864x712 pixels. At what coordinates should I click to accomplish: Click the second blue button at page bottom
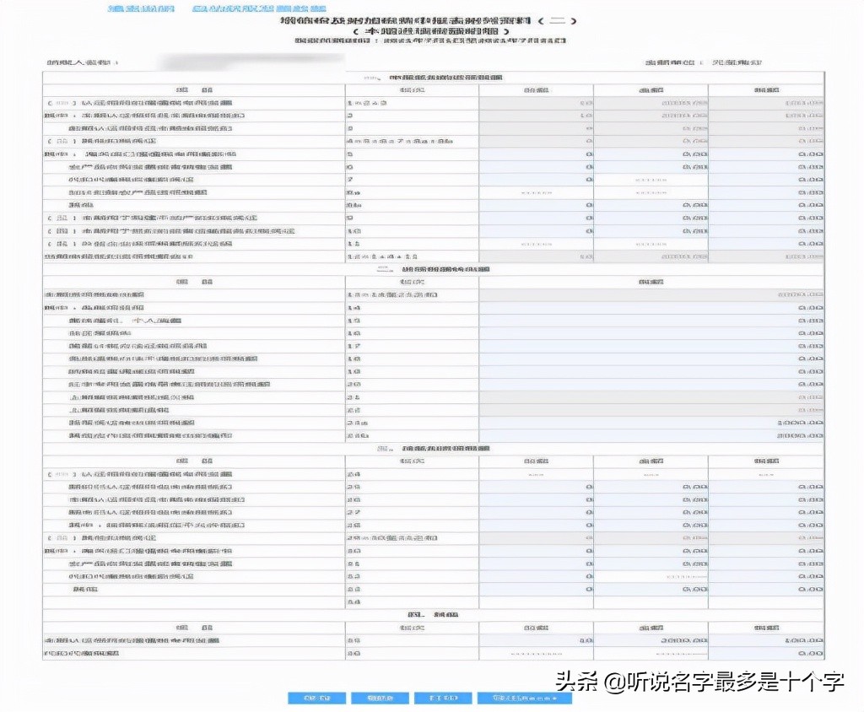381,698
